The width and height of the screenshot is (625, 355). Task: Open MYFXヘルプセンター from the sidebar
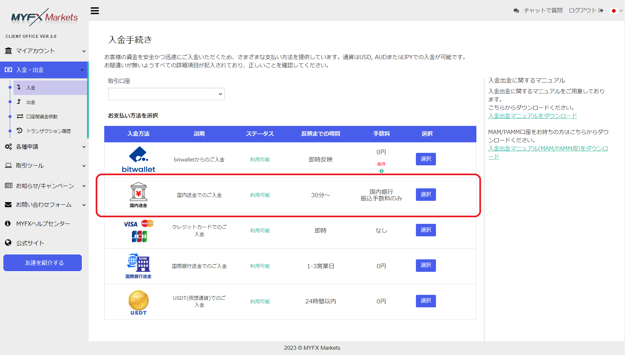43,224
